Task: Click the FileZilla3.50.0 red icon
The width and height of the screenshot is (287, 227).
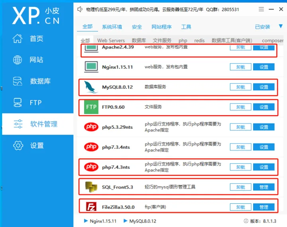Action: [91, 207]
